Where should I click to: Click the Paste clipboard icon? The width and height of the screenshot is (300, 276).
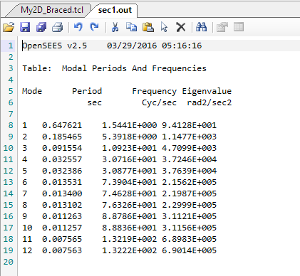pos(148,27)
